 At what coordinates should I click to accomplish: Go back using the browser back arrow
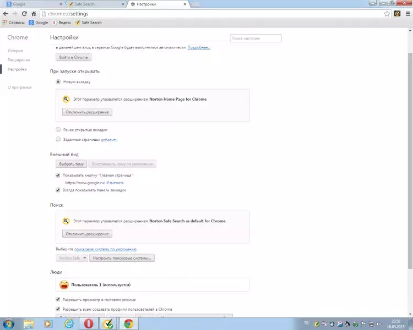6,14
